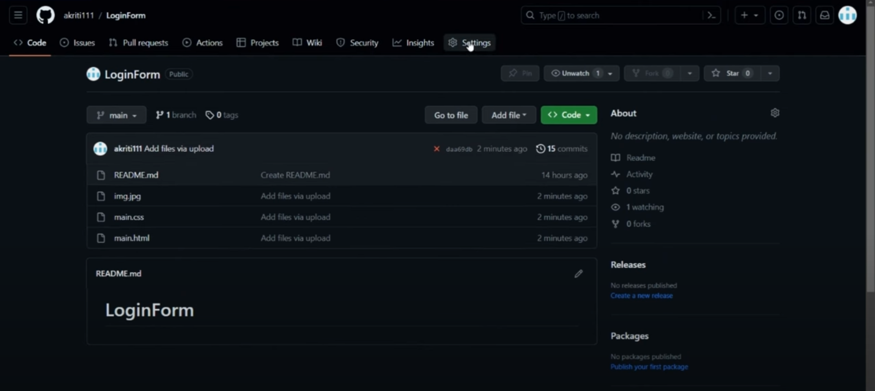
Task: Open the hamburger navigation menu
Action: (18, 16)
